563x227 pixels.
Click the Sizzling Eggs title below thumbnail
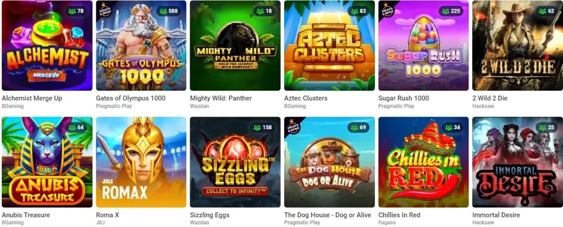click(x=209, y=215)
